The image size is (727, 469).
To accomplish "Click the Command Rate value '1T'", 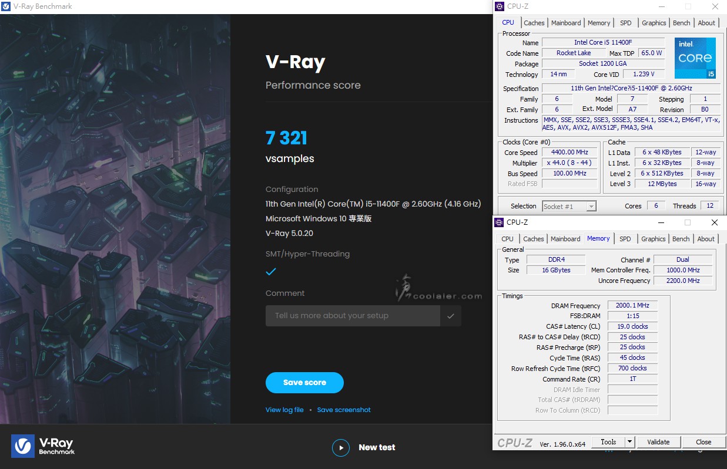I will [632, 379].
